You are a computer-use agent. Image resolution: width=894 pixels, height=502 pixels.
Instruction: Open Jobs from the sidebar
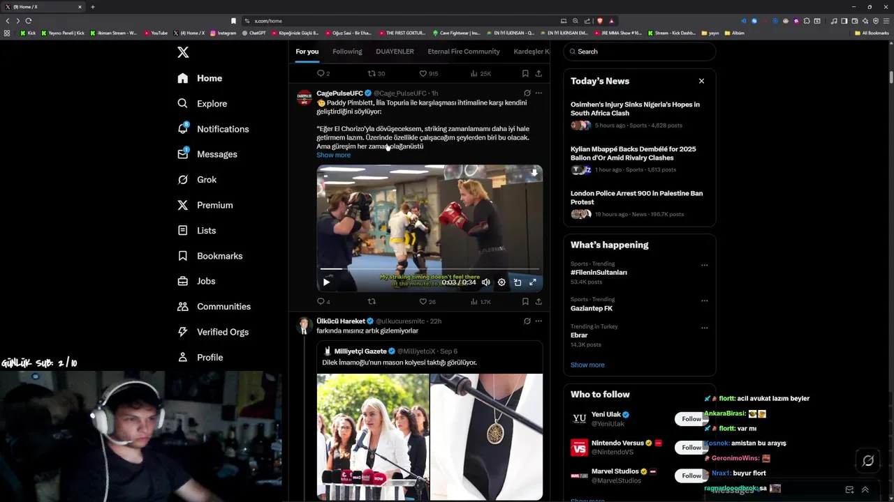196,281
